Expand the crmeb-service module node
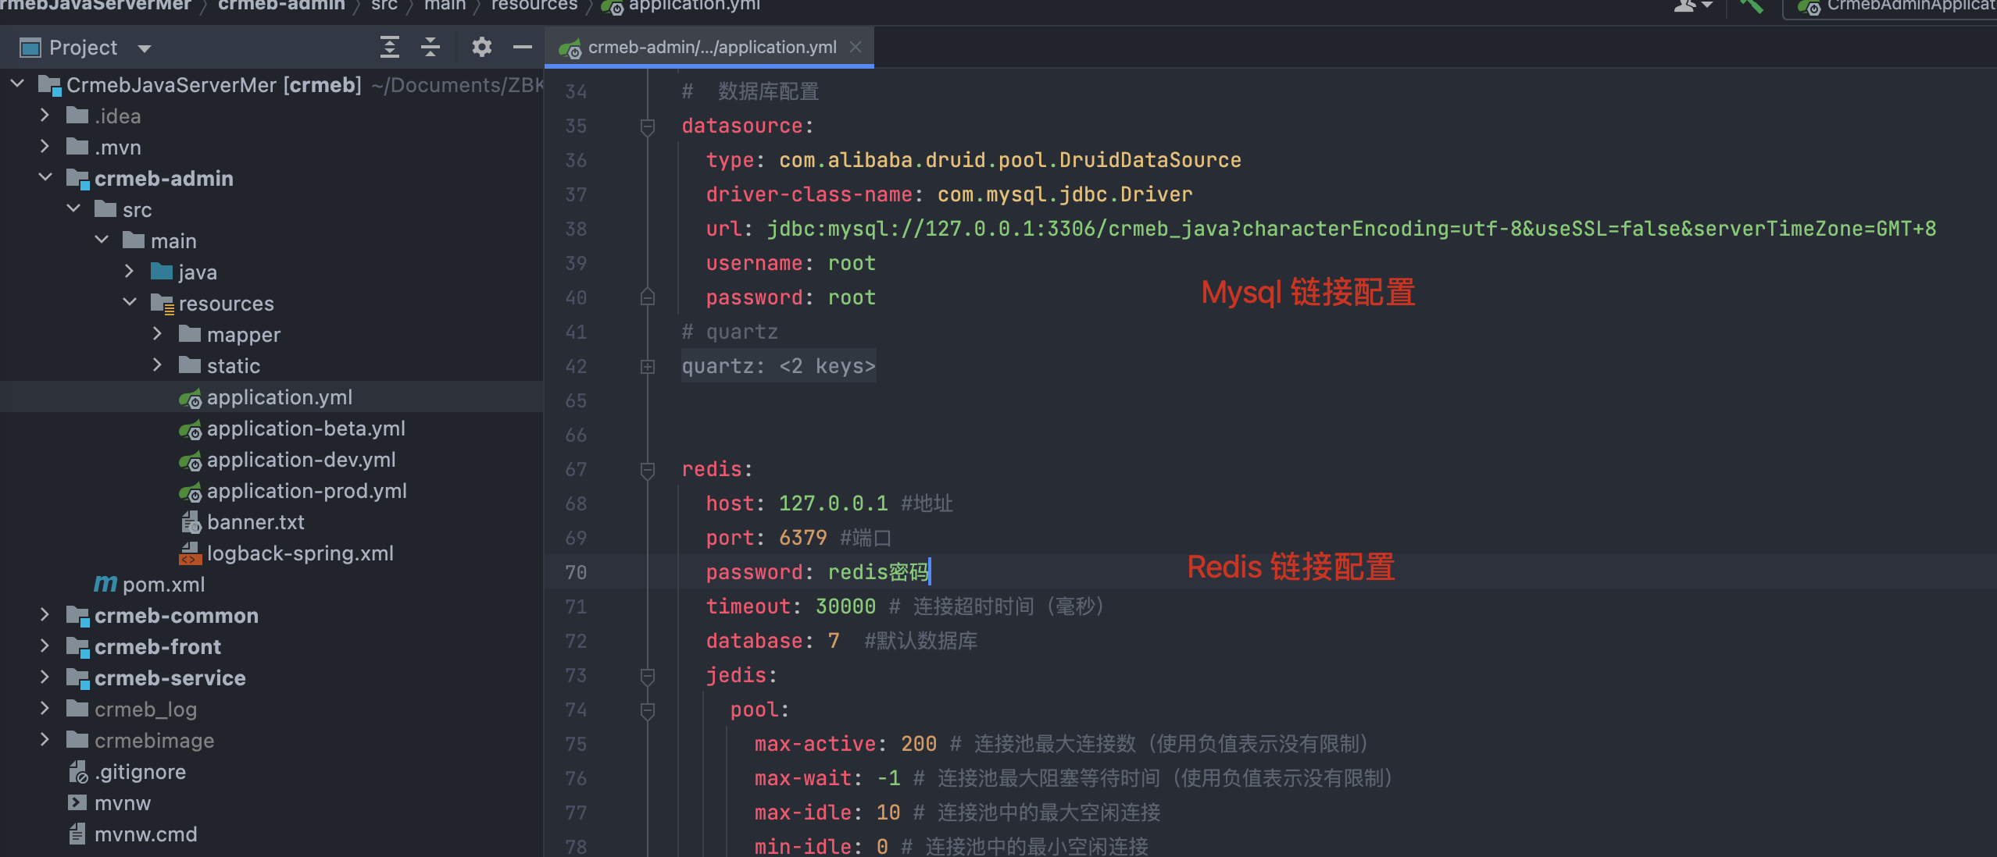This screenshot has height=857, width=1997. point(45,677)
